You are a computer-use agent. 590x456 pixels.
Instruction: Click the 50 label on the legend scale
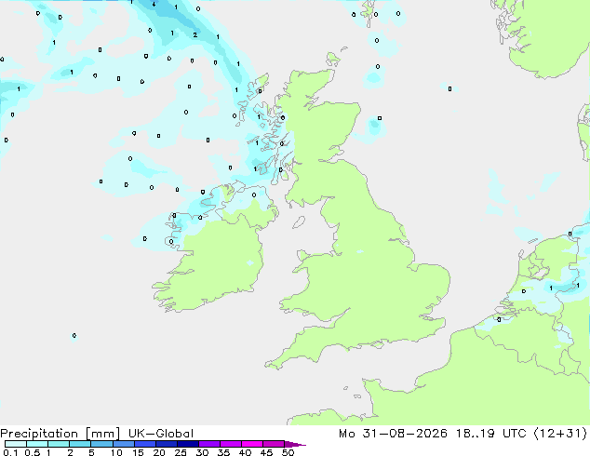(x=288, y=452)
